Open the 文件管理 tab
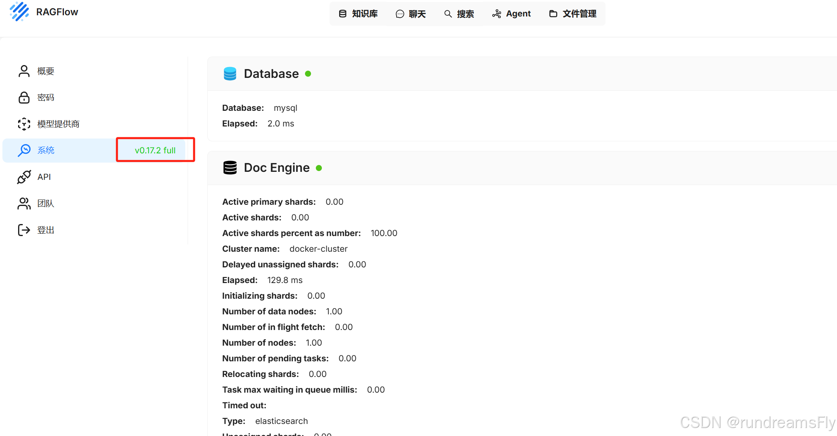 [x=573, y=14]
